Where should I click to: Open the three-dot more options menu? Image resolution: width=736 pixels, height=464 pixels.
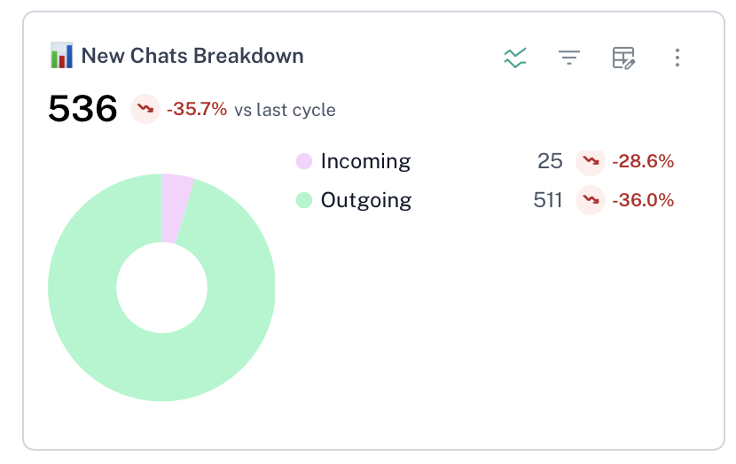pos(677,58)
